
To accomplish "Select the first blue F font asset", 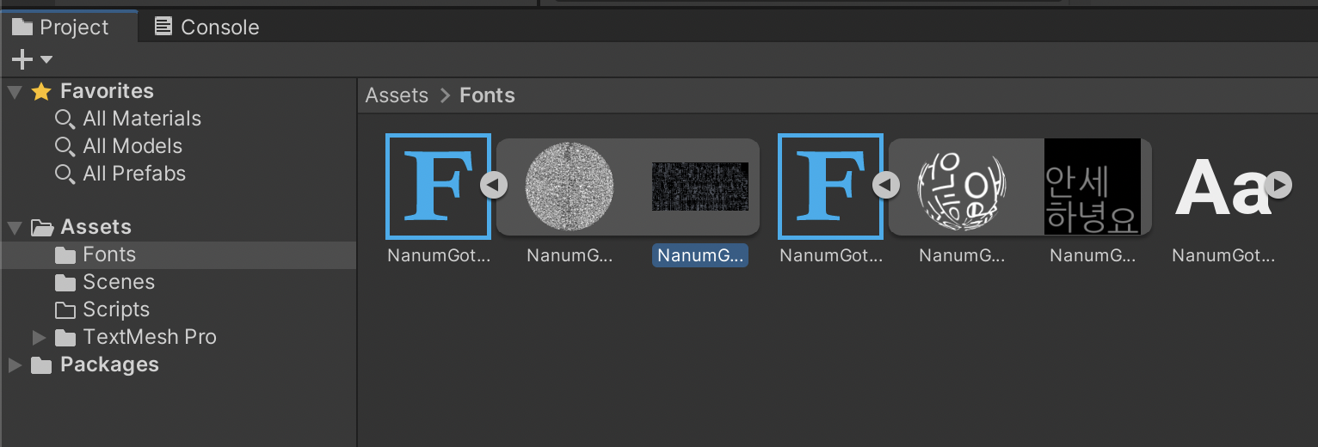I will coord(439,187).
